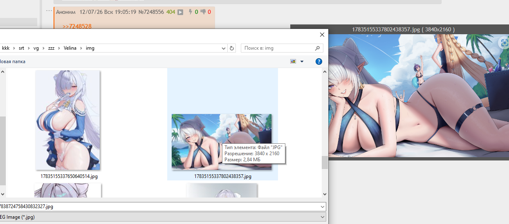The image size is (509, 224).
Task: Select partially visible thumbnail in bottom-left row
Action: [x=68, y=190]
